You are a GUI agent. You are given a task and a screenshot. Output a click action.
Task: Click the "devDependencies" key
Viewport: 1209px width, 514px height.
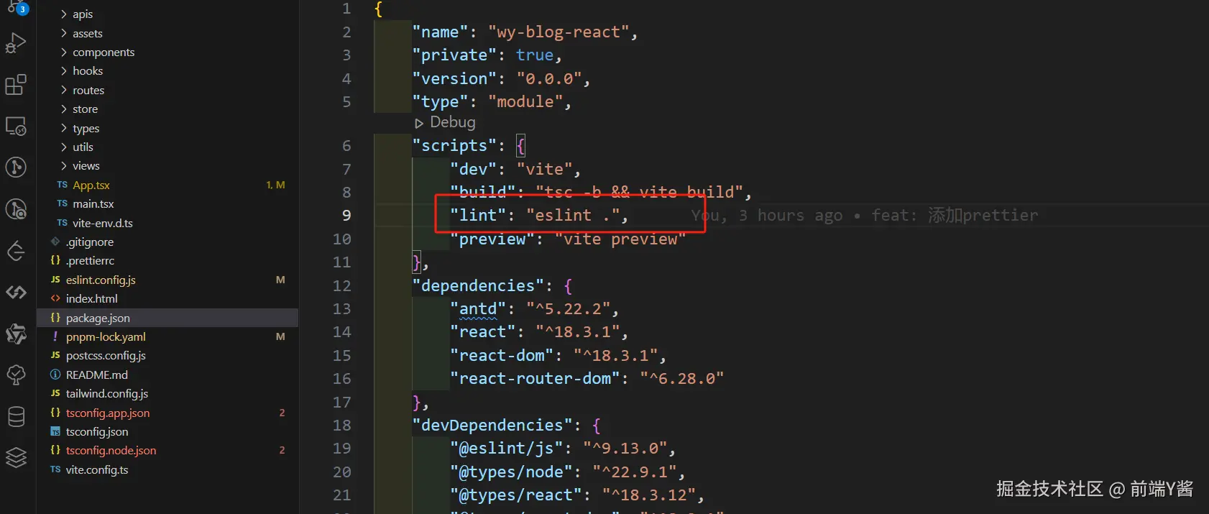pos(492,425)
